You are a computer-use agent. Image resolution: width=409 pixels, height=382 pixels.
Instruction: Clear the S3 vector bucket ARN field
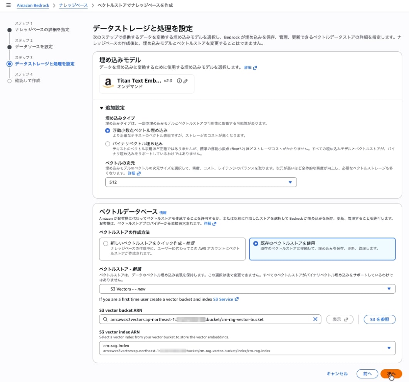tap(315, 319)
